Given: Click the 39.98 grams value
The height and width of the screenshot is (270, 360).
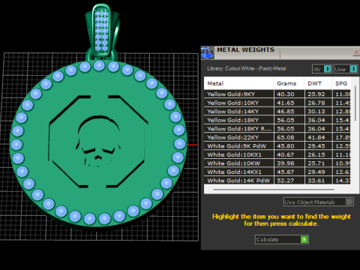Looking at the screenshot, I should coord(286,163).
